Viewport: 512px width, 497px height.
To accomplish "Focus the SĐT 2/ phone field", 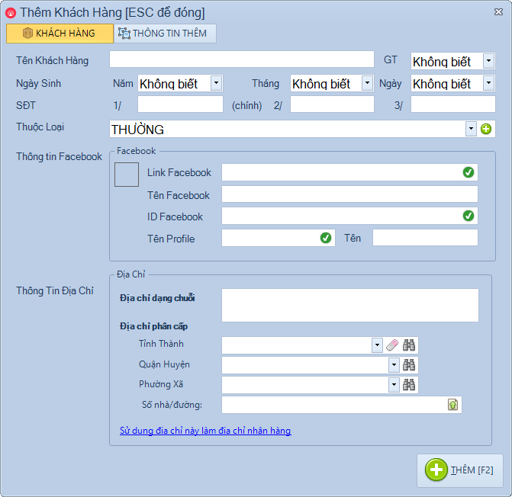I will click(332, 104).
